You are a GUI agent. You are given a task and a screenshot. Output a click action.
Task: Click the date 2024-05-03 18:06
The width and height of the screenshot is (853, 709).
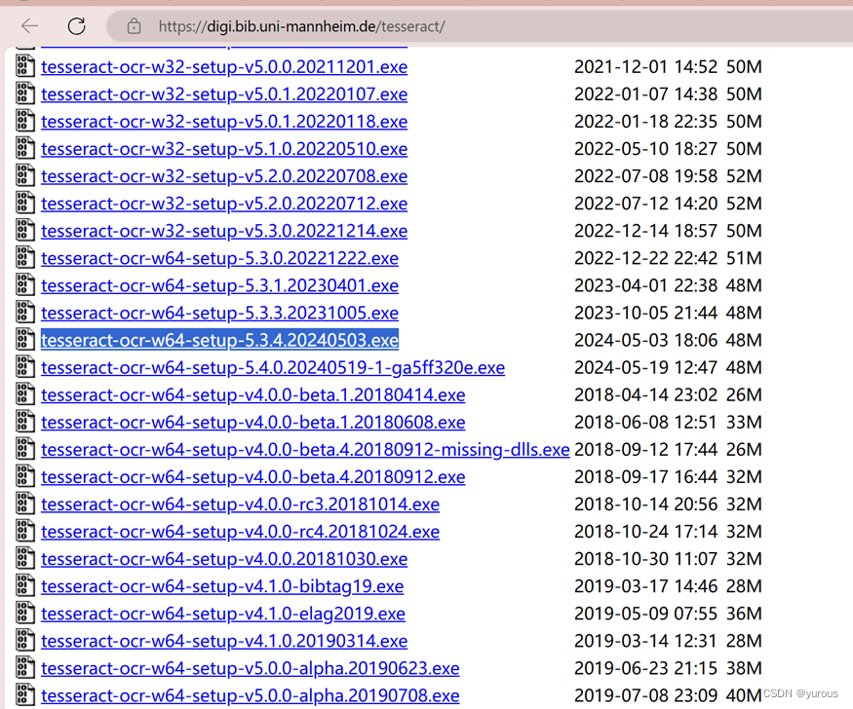pos(645,340)
